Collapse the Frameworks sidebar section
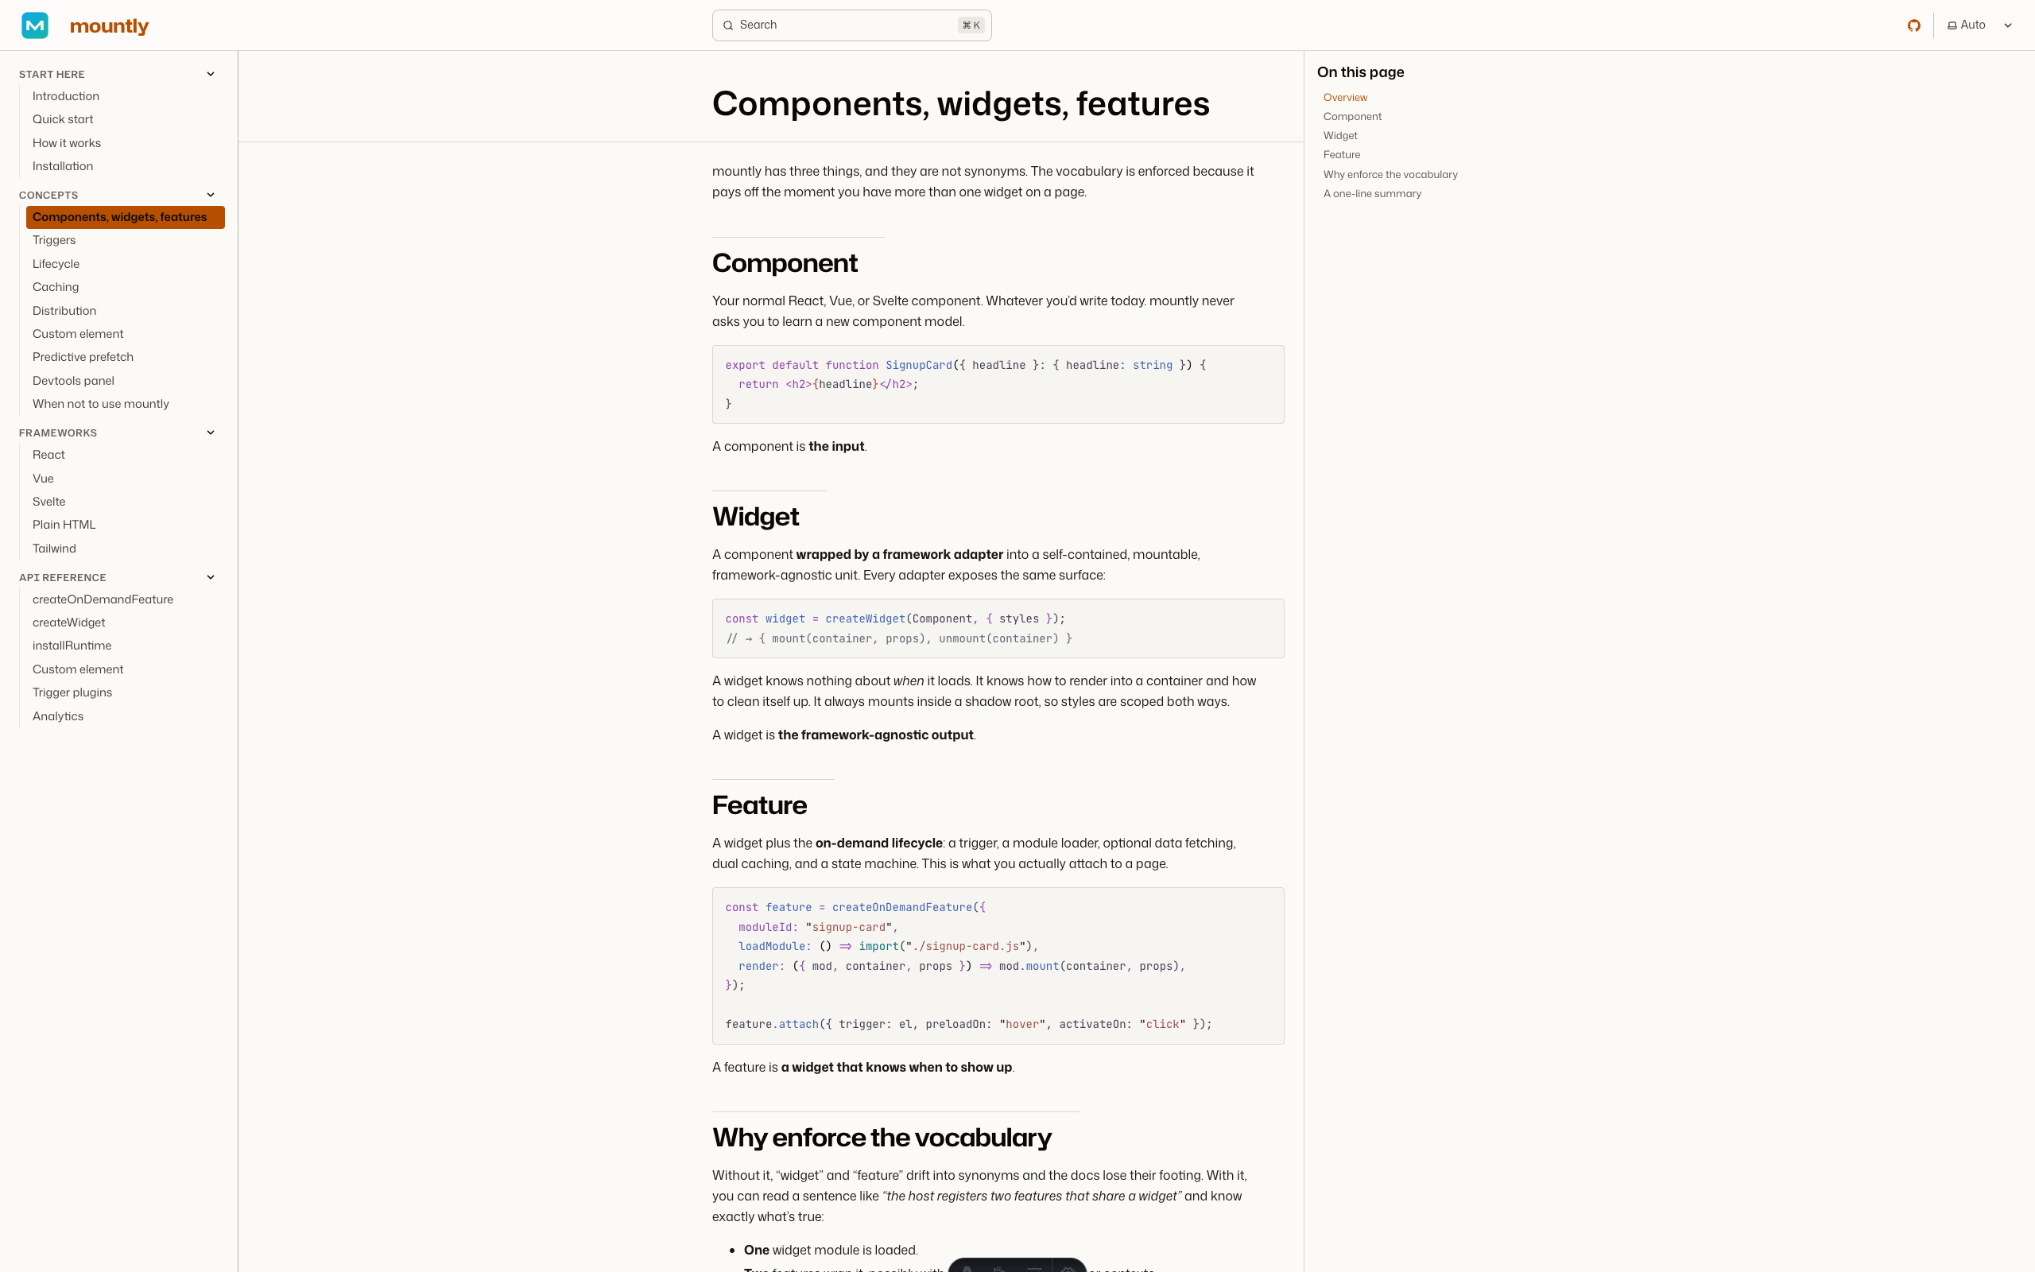 click(x=210, y=432)
